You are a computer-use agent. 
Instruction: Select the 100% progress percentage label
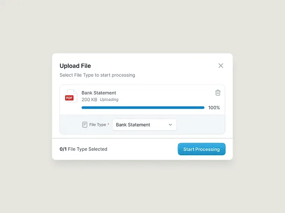[x=214, y=108]
